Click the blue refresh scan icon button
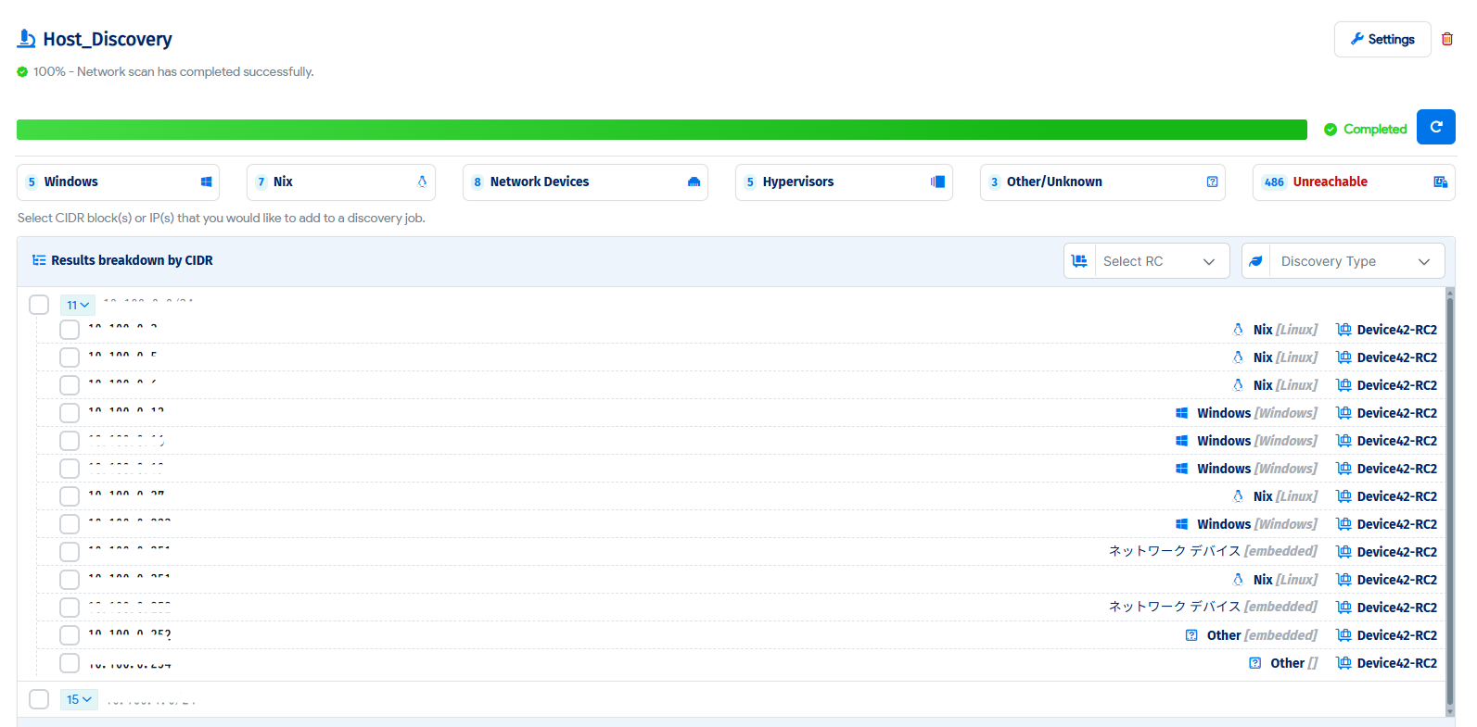Image resolution: width=1477 pixels, height=727 pixels. pos(1435,128)
